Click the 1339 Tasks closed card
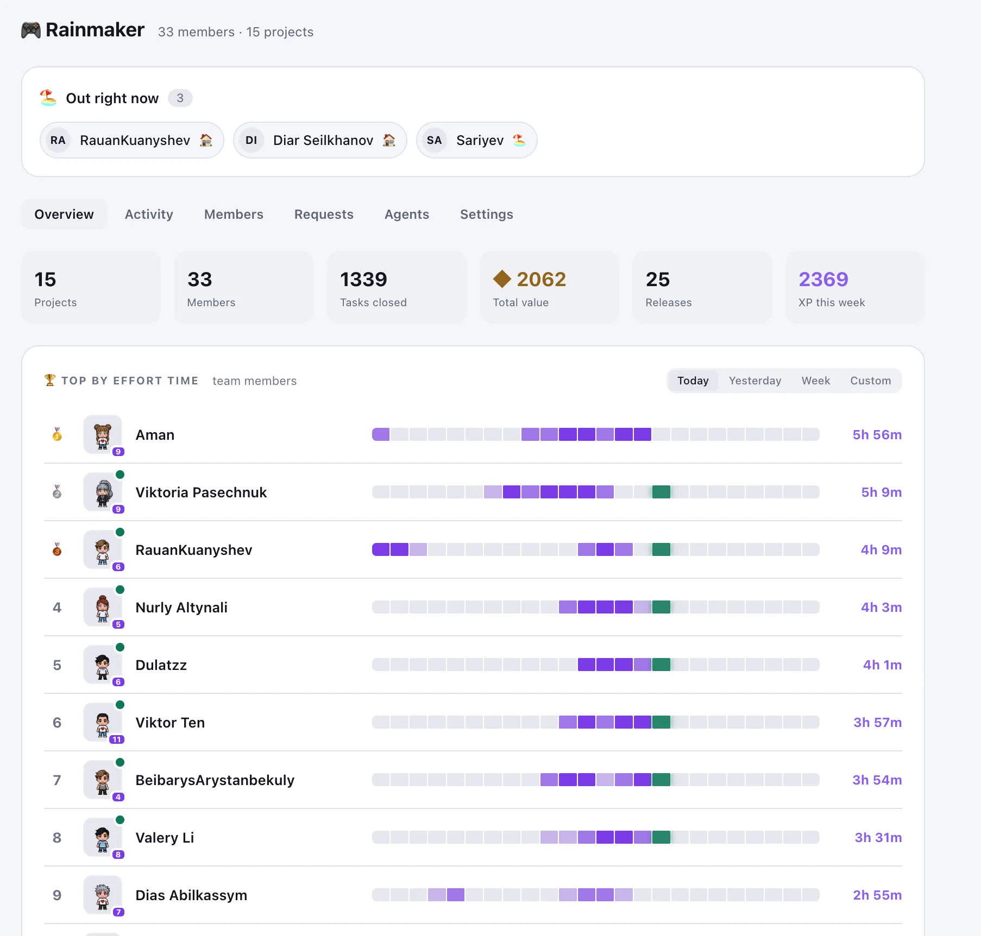The image size is (981, 936). coord(397,287)
